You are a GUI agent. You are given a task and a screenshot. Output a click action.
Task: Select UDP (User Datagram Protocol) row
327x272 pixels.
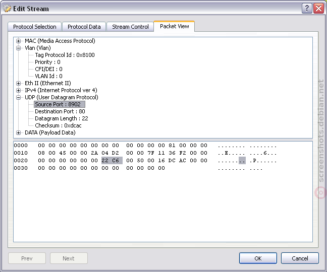[62, 97]
